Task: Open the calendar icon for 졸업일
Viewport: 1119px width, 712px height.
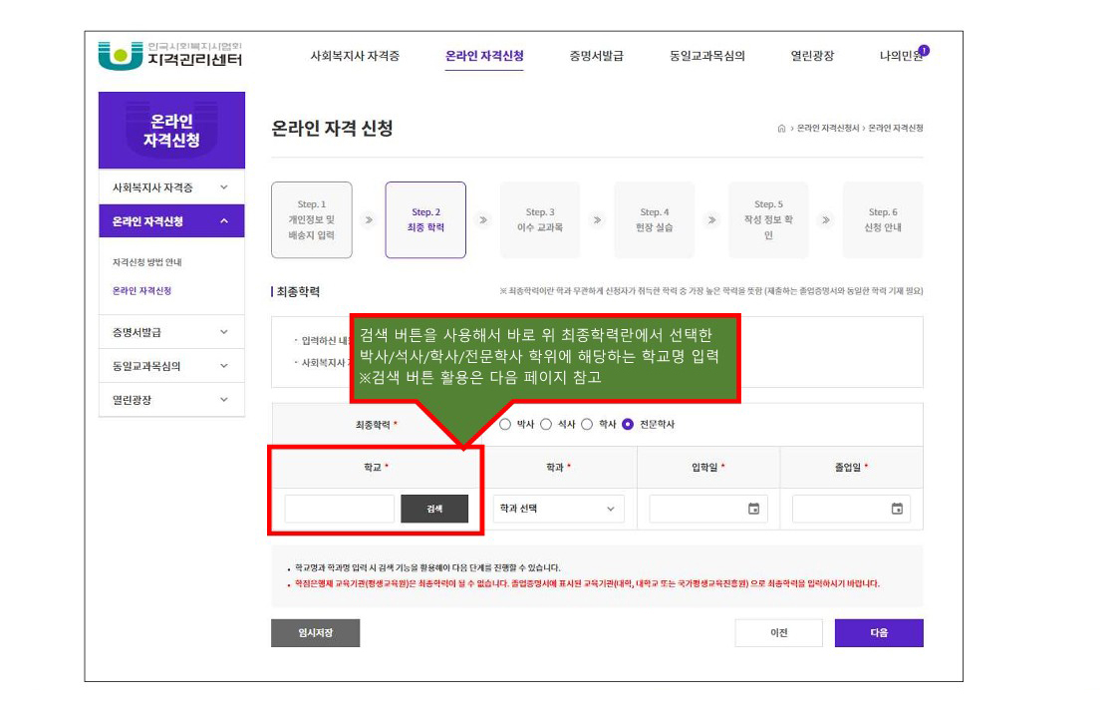Action: click(x=897, y=509)
